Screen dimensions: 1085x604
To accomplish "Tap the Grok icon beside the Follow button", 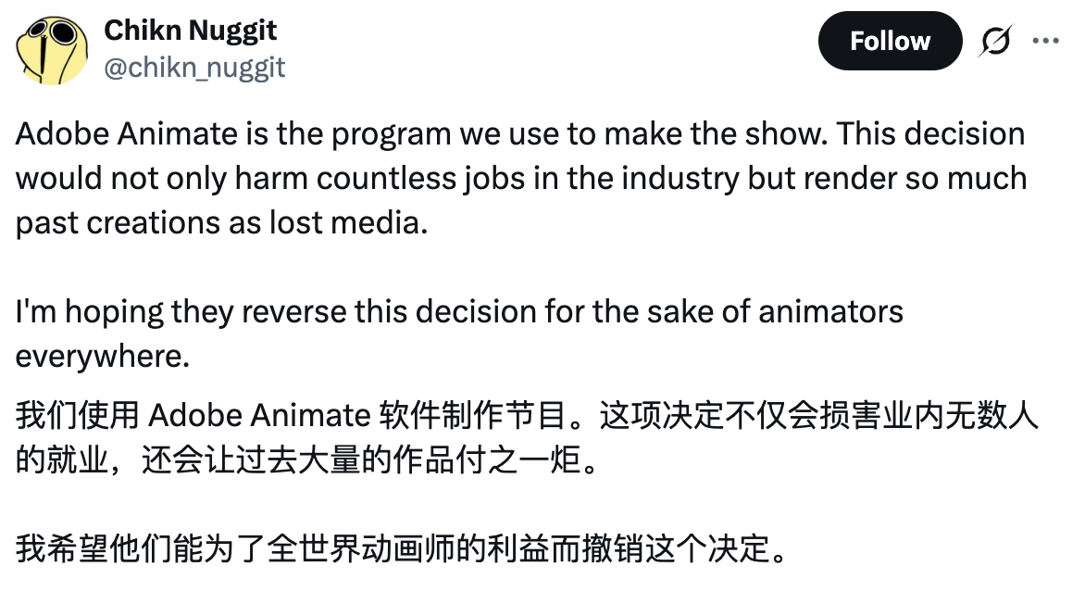I will 995,41.
